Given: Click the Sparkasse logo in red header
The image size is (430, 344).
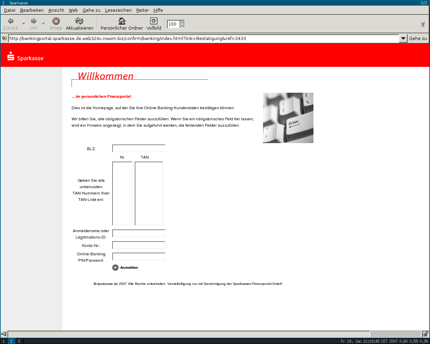Looking at the screenshot, I should click(26, 56).
